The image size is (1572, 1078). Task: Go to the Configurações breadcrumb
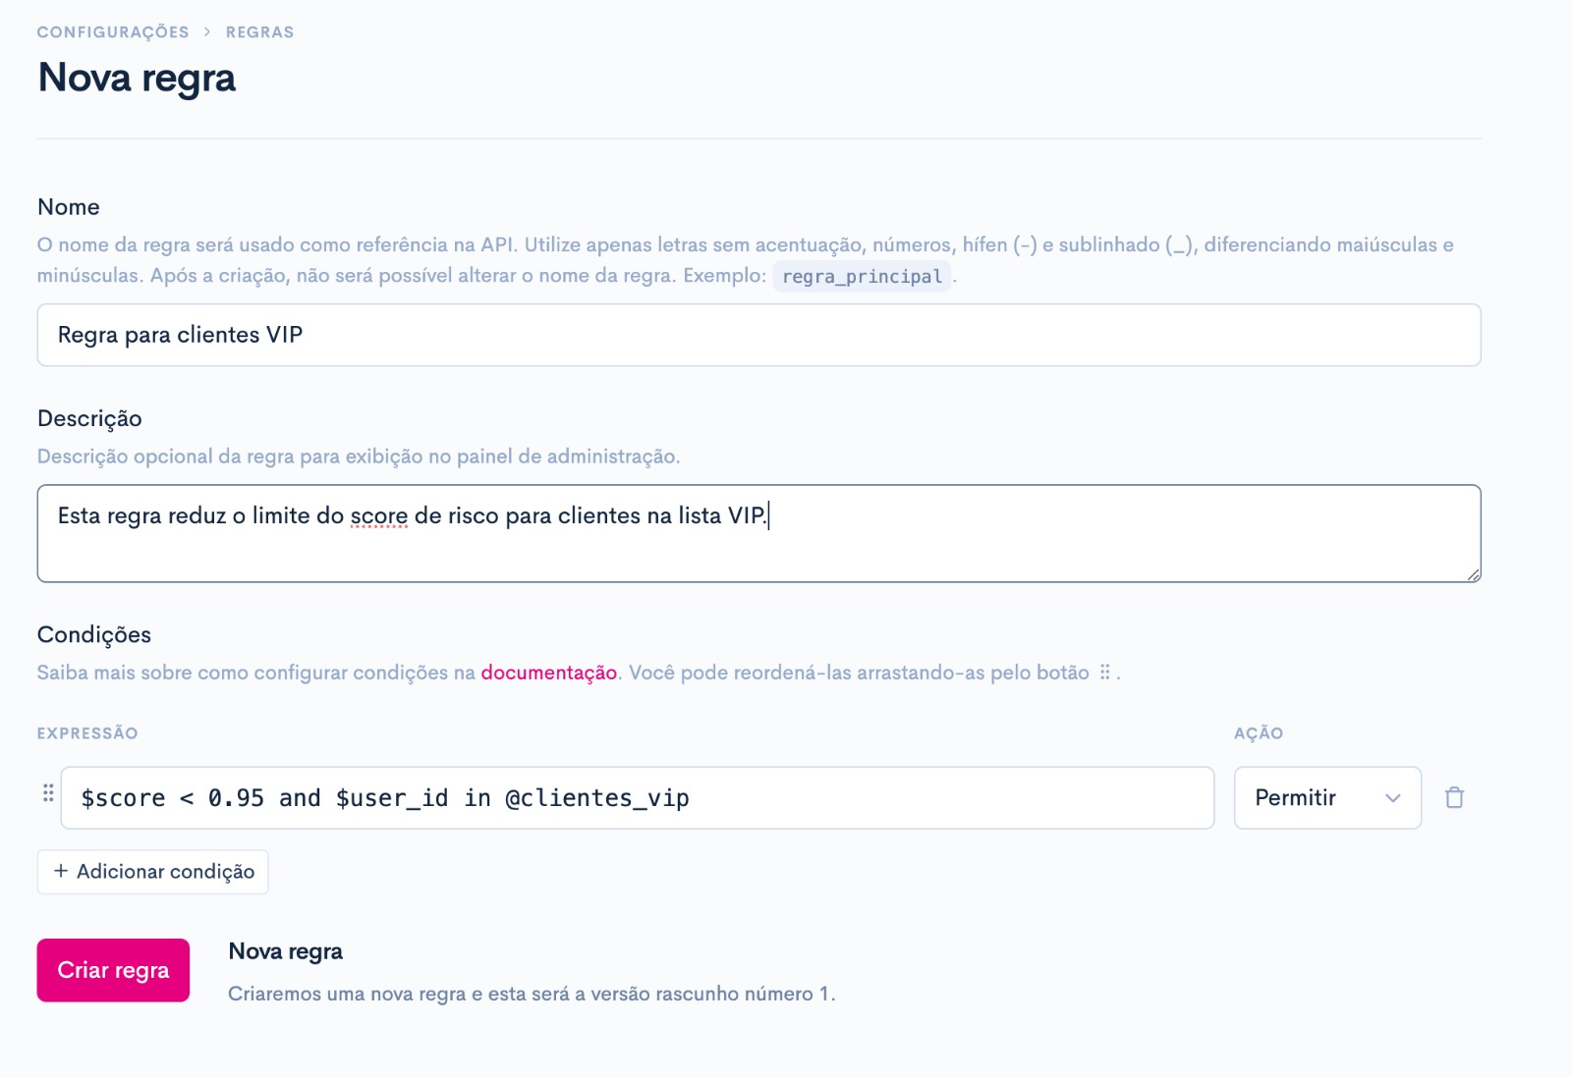click(113, 32)
